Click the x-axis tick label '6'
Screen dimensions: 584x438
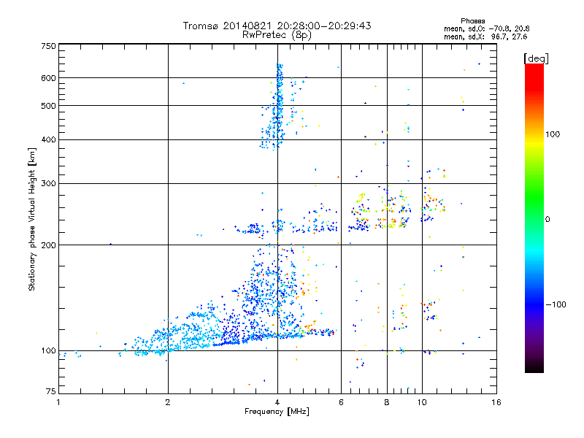(x=341, y=402)
